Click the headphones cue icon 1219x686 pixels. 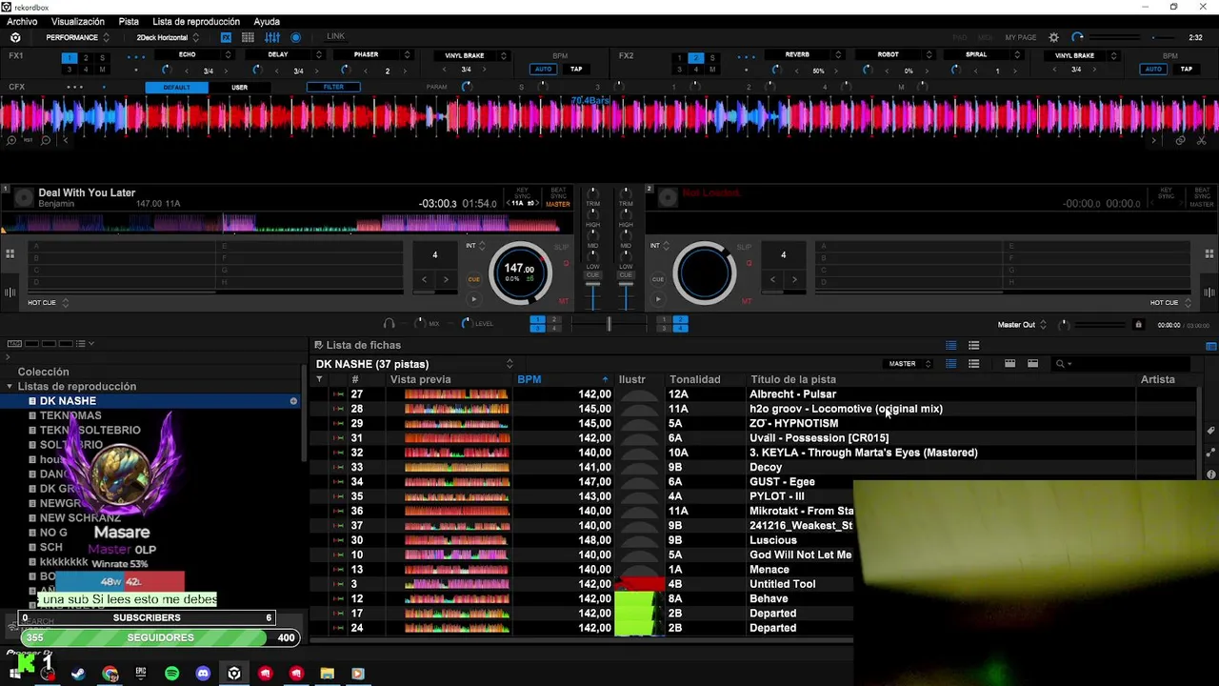[x=389, y=324]
